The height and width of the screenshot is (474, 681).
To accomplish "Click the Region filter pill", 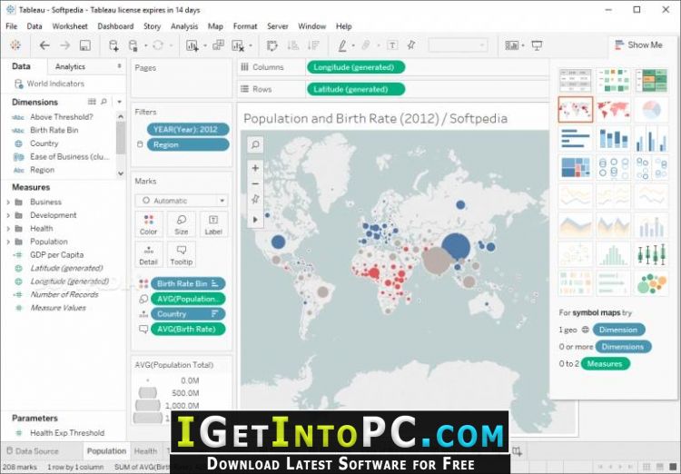I will point(188,144).
